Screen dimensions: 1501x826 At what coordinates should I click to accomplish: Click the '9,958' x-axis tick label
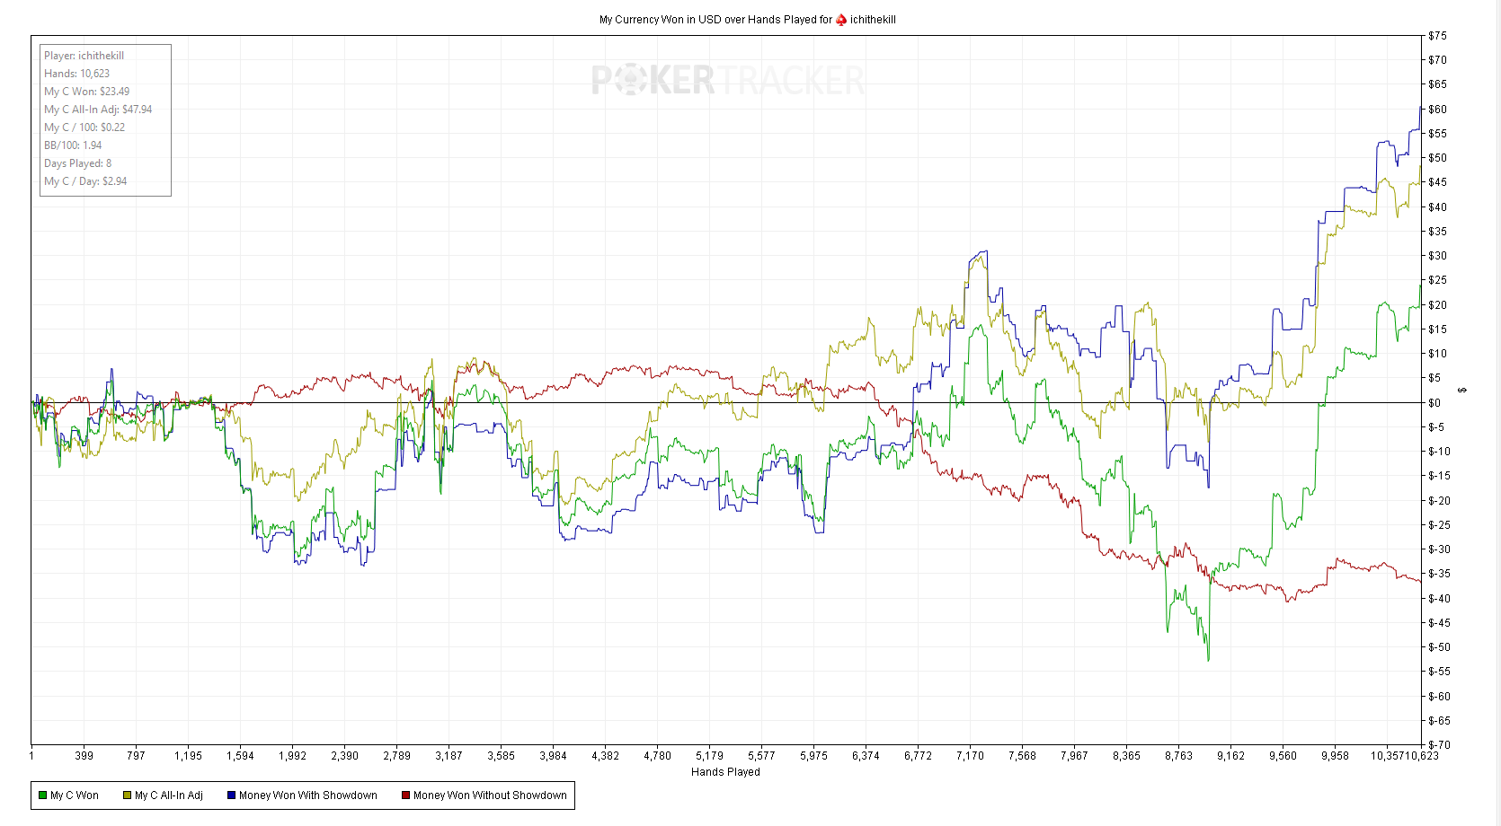click(x=1335, y=756)
